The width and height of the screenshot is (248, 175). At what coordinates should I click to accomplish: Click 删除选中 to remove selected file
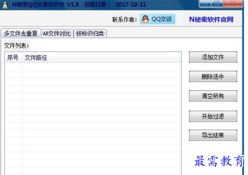[213, 77]
